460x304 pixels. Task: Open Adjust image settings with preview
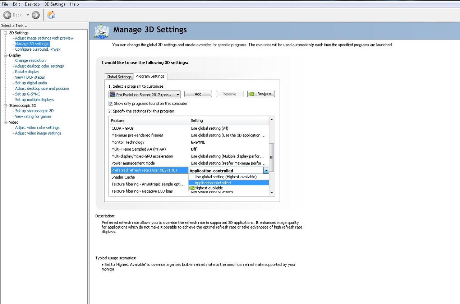coord(44,38)
